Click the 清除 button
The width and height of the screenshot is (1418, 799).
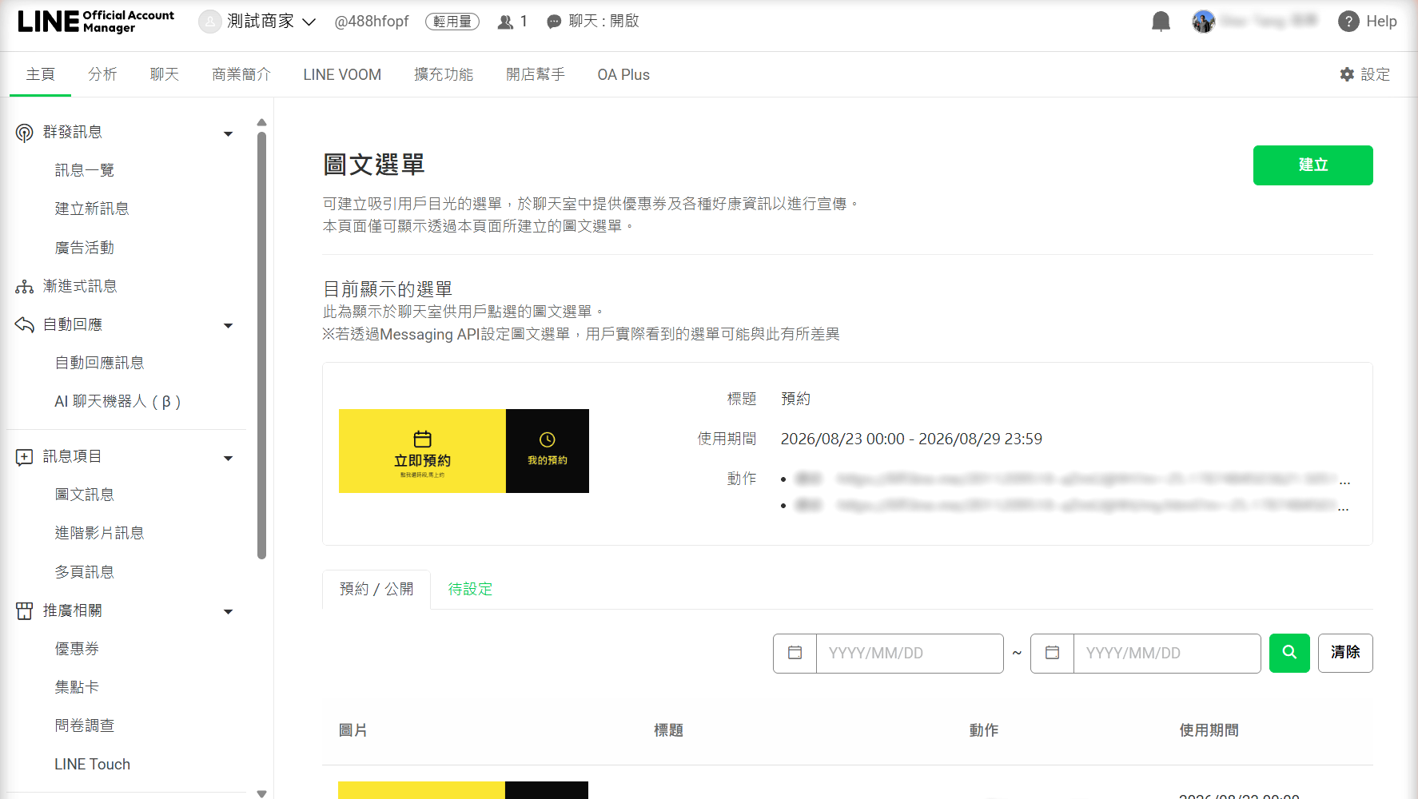1345,653
